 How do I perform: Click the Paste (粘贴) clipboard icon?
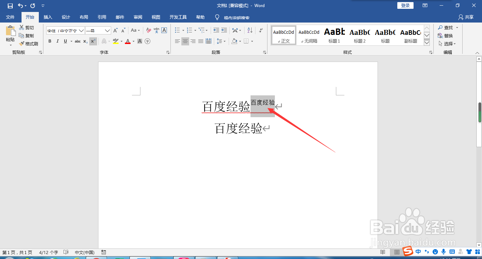pyautogui.click(x=11, y=31)
